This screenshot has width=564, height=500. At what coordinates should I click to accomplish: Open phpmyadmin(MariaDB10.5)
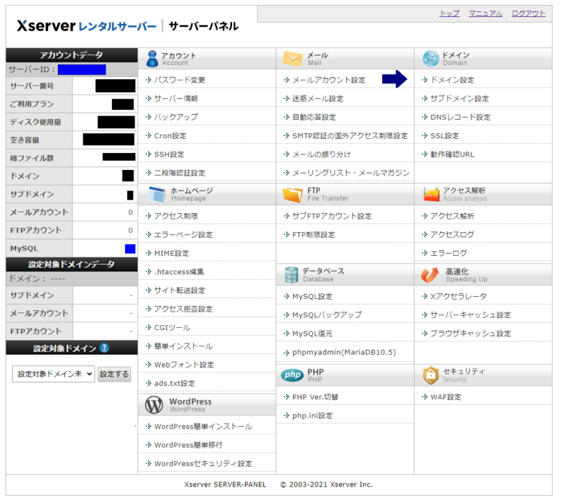coord(344,352)
